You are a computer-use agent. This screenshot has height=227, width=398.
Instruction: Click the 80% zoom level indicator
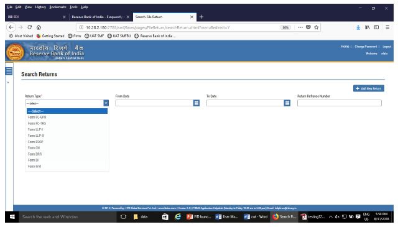click(x=285, y=27)
